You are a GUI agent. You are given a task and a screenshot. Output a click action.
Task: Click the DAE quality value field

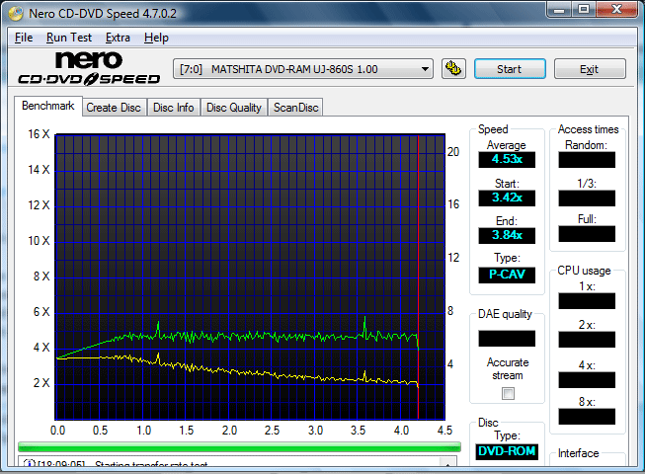point(507,339)
